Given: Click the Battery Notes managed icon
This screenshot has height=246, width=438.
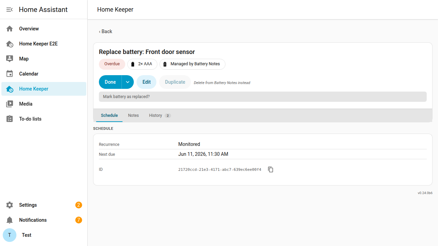Looking at the screenshot, I should [x=165, y=64].
